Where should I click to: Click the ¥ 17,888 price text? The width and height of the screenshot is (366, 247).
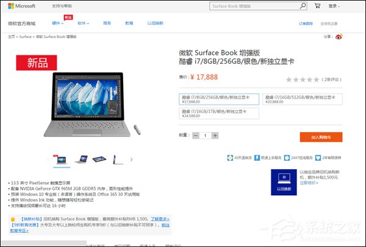(204, 77)
